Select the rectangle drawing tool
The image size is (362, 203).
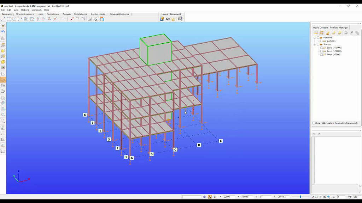8,18
